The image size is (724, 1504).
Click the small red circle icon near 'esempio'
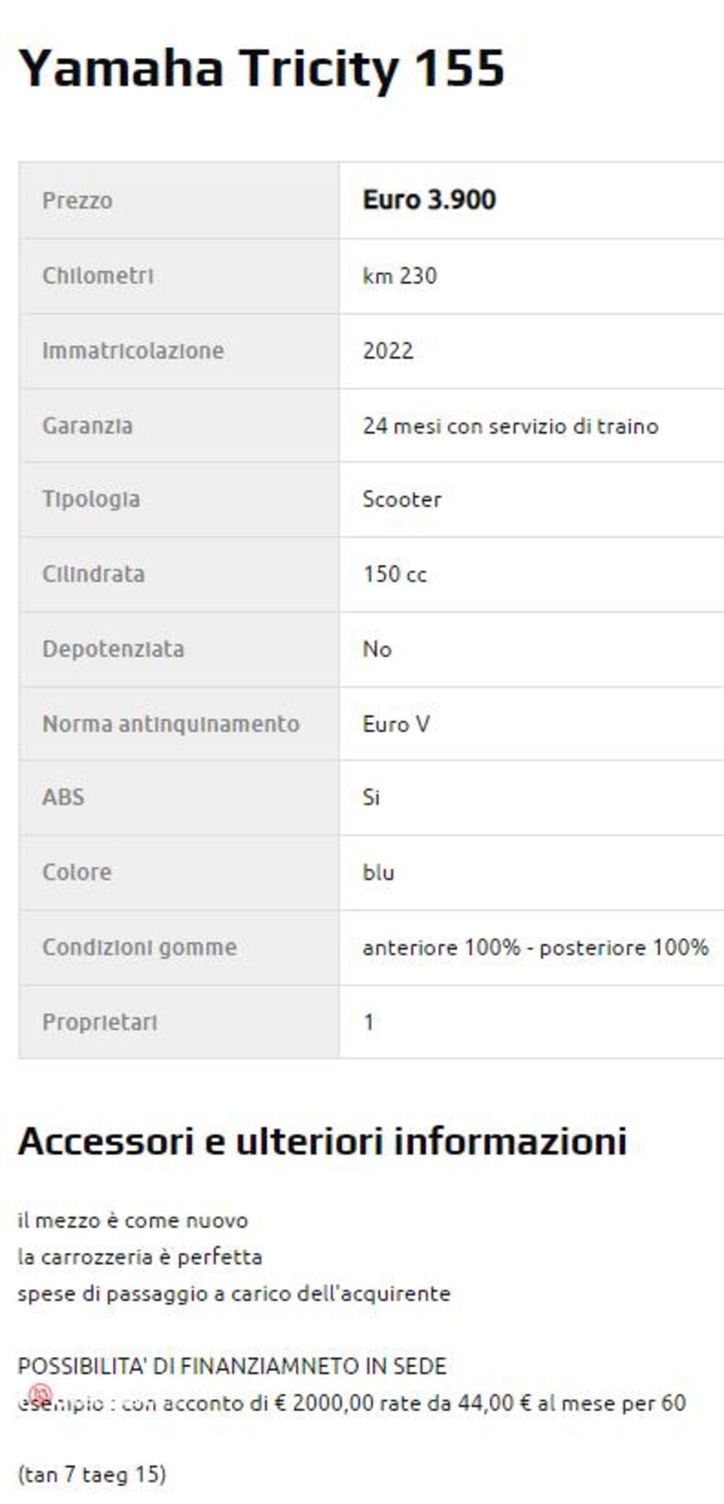41,1392
